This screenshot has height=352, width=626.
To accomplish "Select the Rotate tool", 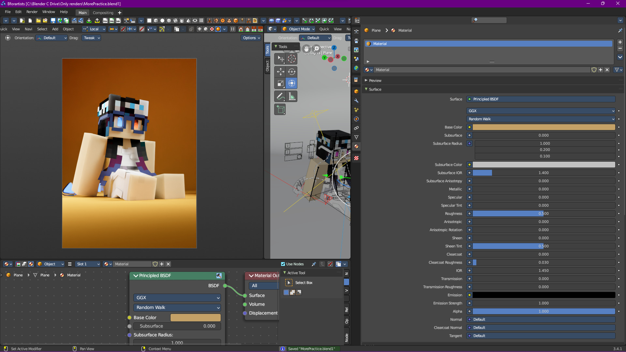I will click(x=292, y=71).
